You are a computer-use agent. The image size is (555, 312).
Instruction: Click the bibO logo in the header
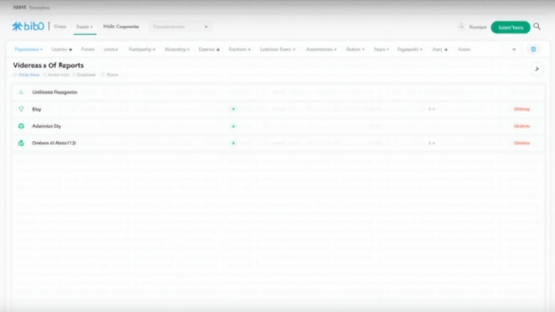pos(28,27)
